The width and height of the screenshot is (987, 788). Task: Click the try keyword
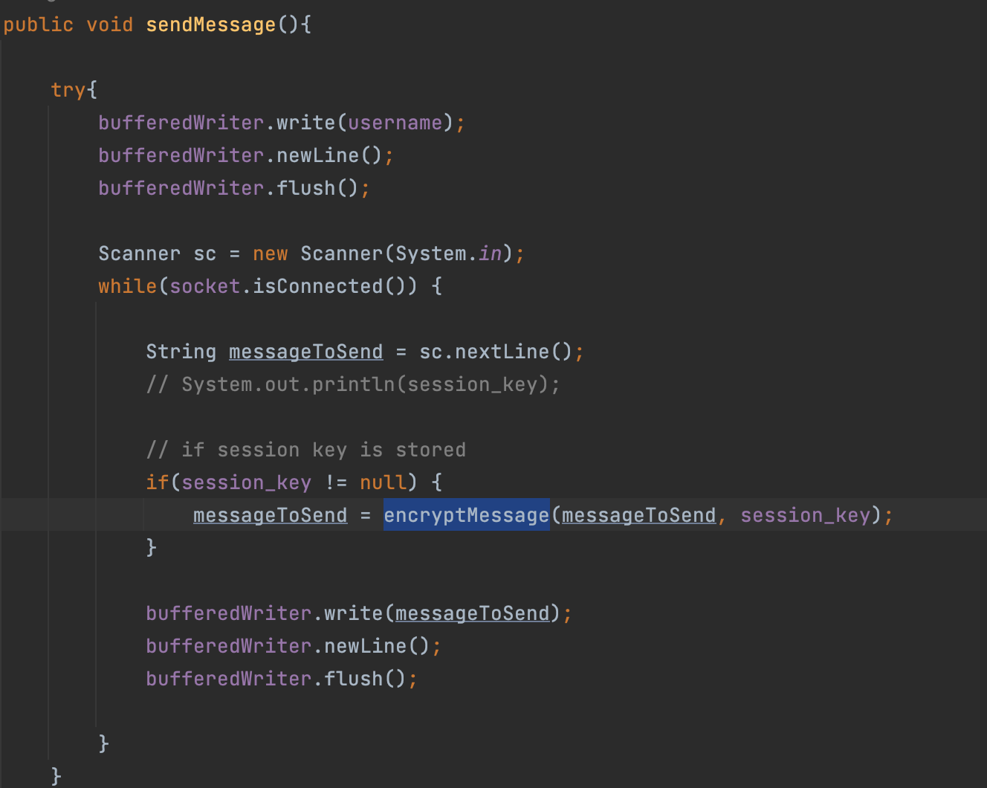pyautogui.click(x=68, y=90)
